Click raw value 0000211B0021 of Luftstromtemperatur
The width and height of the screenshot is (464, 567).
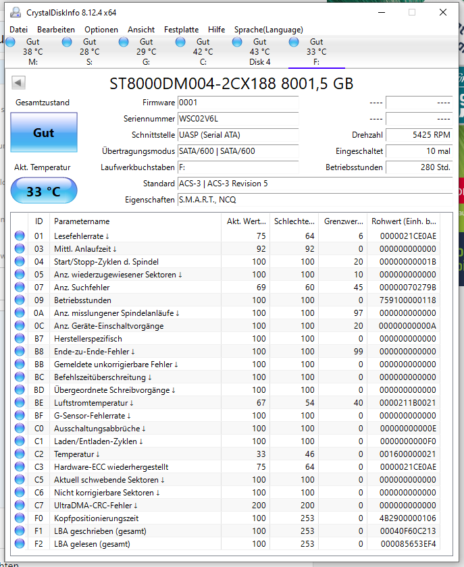click(408, 403)
